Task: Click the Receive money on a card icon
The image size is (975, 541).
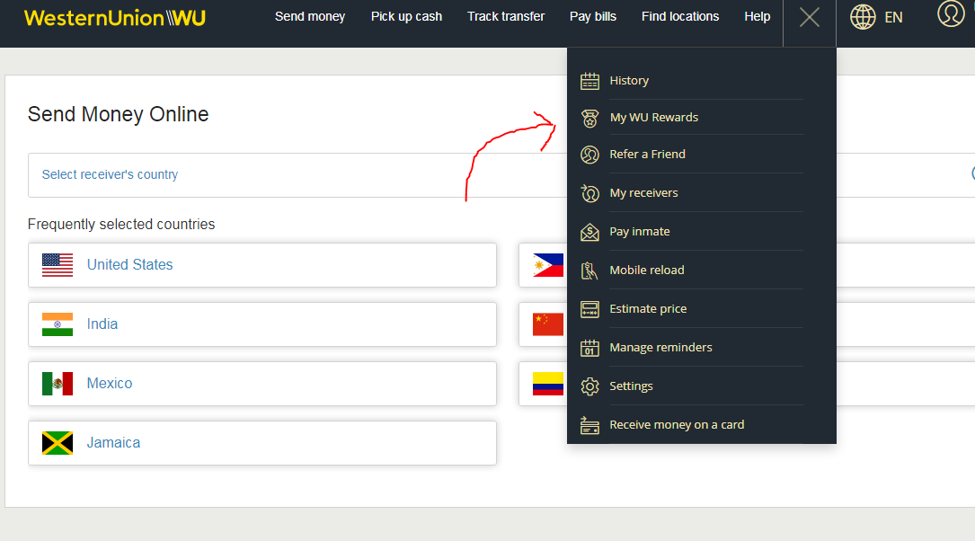Action: pyautogui.click(x=589, y=425)
